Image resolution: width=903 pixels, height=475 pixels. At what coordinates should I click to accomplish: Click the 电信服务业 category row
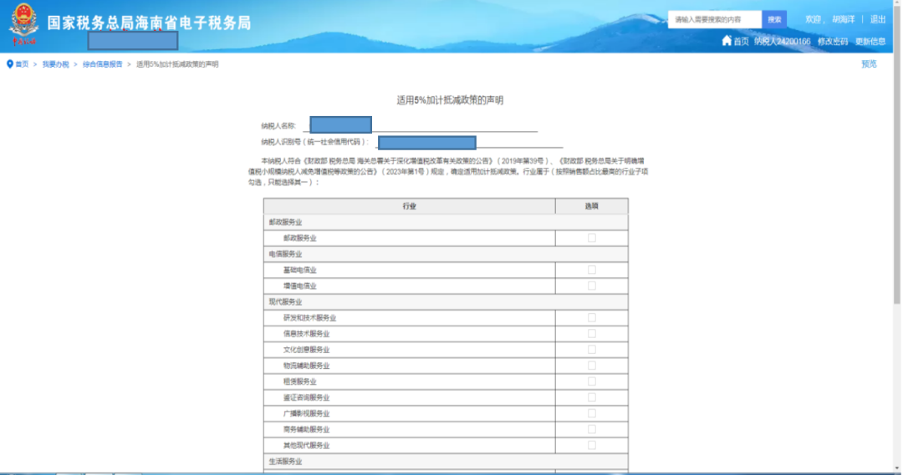(x=446, y=254)
